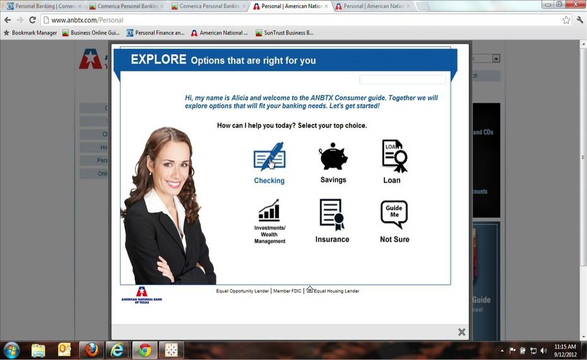Close the active Personal | American National tab
The width and height of the screenshot is (587, 360).
point(326,6)
